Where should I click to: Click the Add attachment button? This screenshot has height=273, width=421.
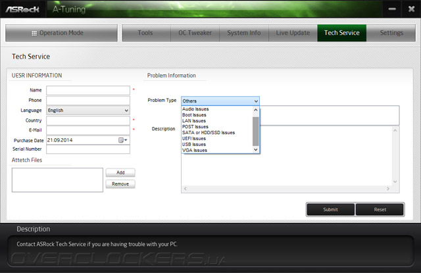tap(120, 172)
